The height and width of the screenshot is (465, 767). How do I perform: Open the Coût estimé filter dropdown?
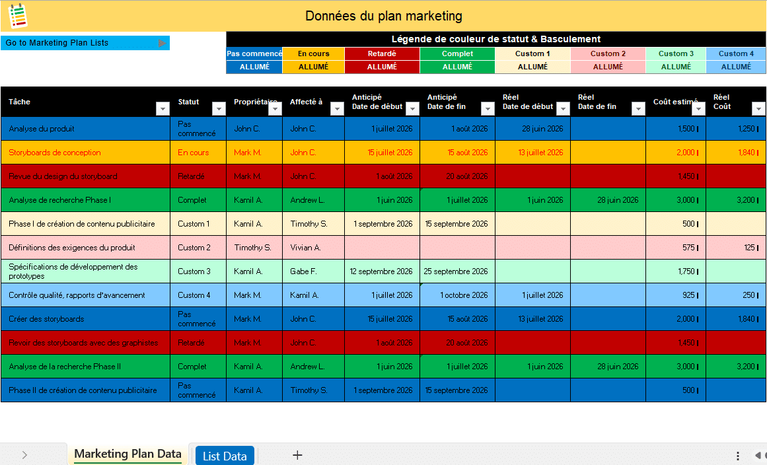click(x=698, y=109)
